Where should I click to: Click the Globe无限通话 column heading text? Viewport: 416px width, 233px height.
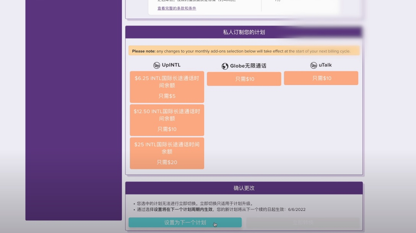tap(248, 66)
